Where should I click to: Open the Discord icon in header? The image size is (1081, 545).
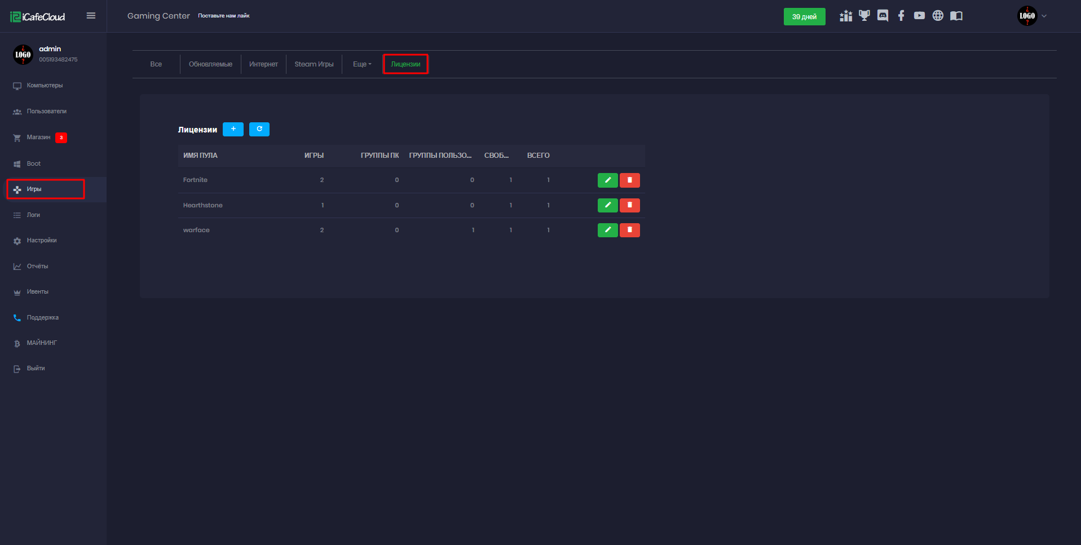point(883,16)
